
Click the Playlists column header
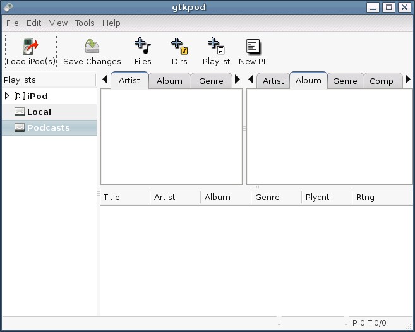(49, 80)
